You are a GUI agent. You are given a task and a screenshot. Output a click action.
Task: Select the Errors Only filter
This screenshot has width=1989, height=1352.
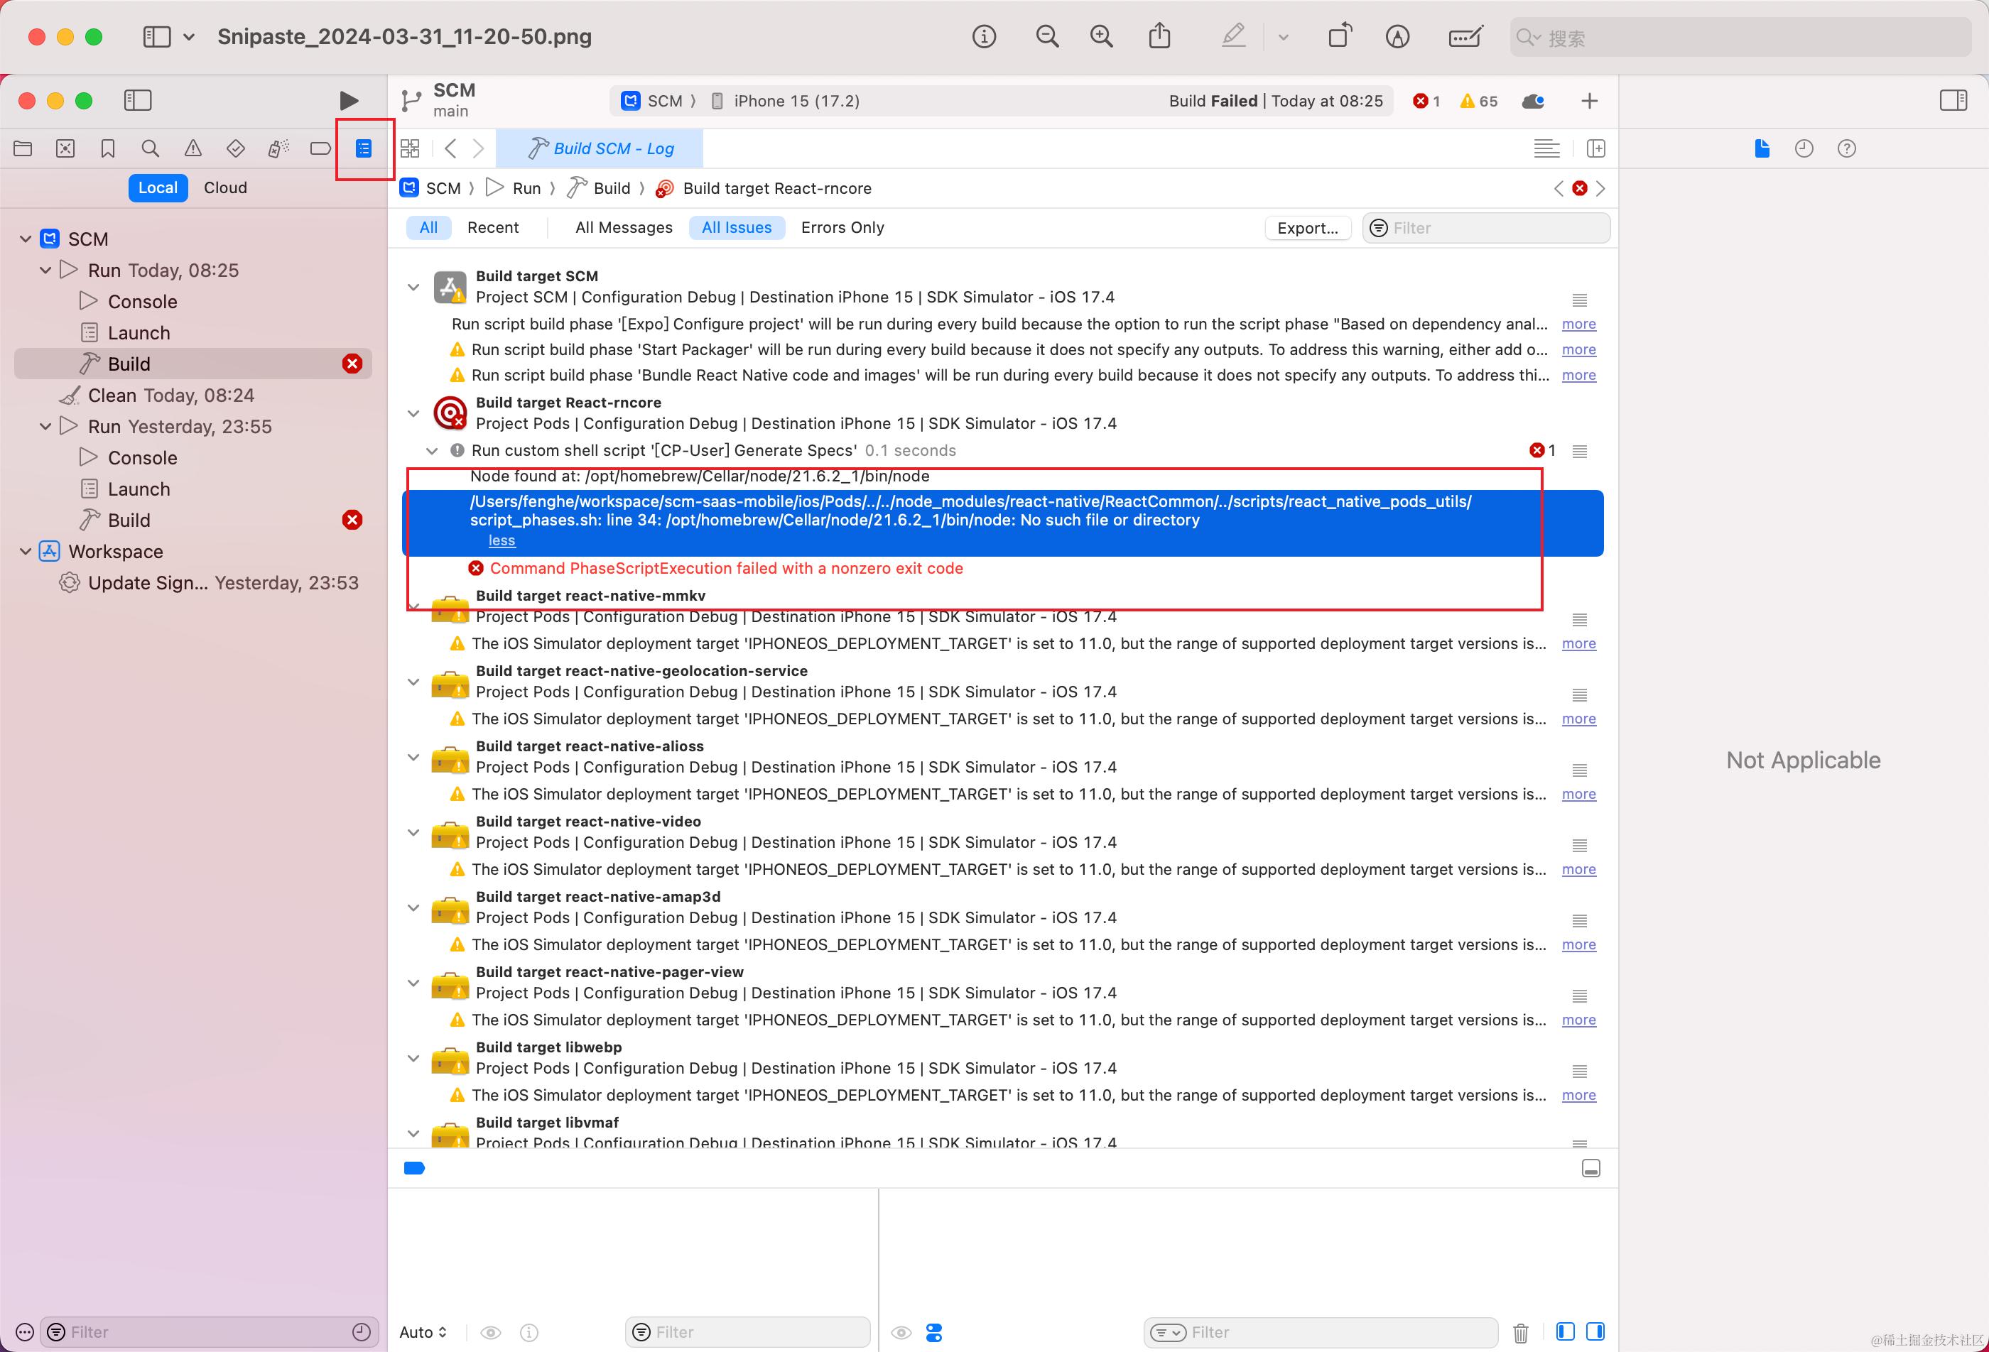click(x=842, y=228)
